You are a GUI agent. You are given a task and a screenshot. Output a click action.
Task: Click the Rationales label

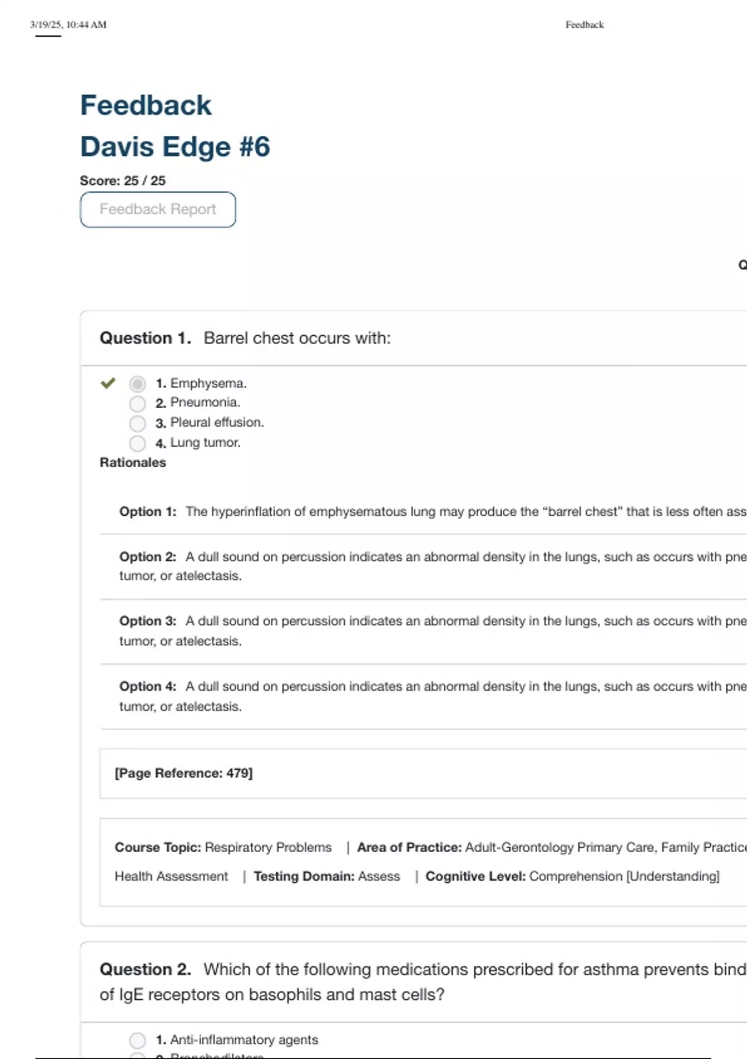133,462
